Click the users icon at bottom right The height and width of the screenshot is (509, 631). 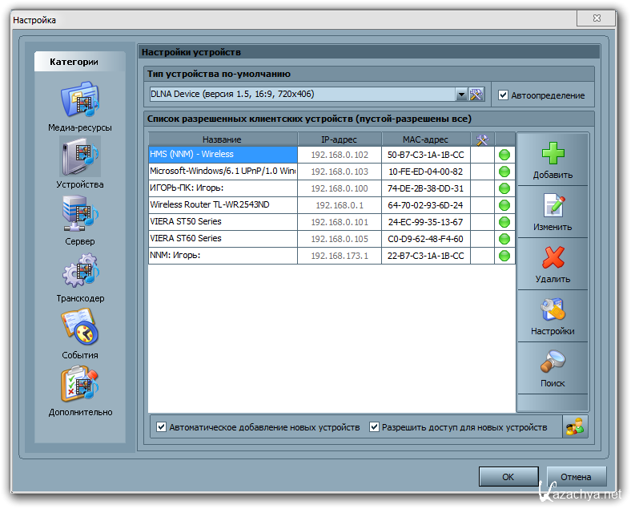(573, 427)
